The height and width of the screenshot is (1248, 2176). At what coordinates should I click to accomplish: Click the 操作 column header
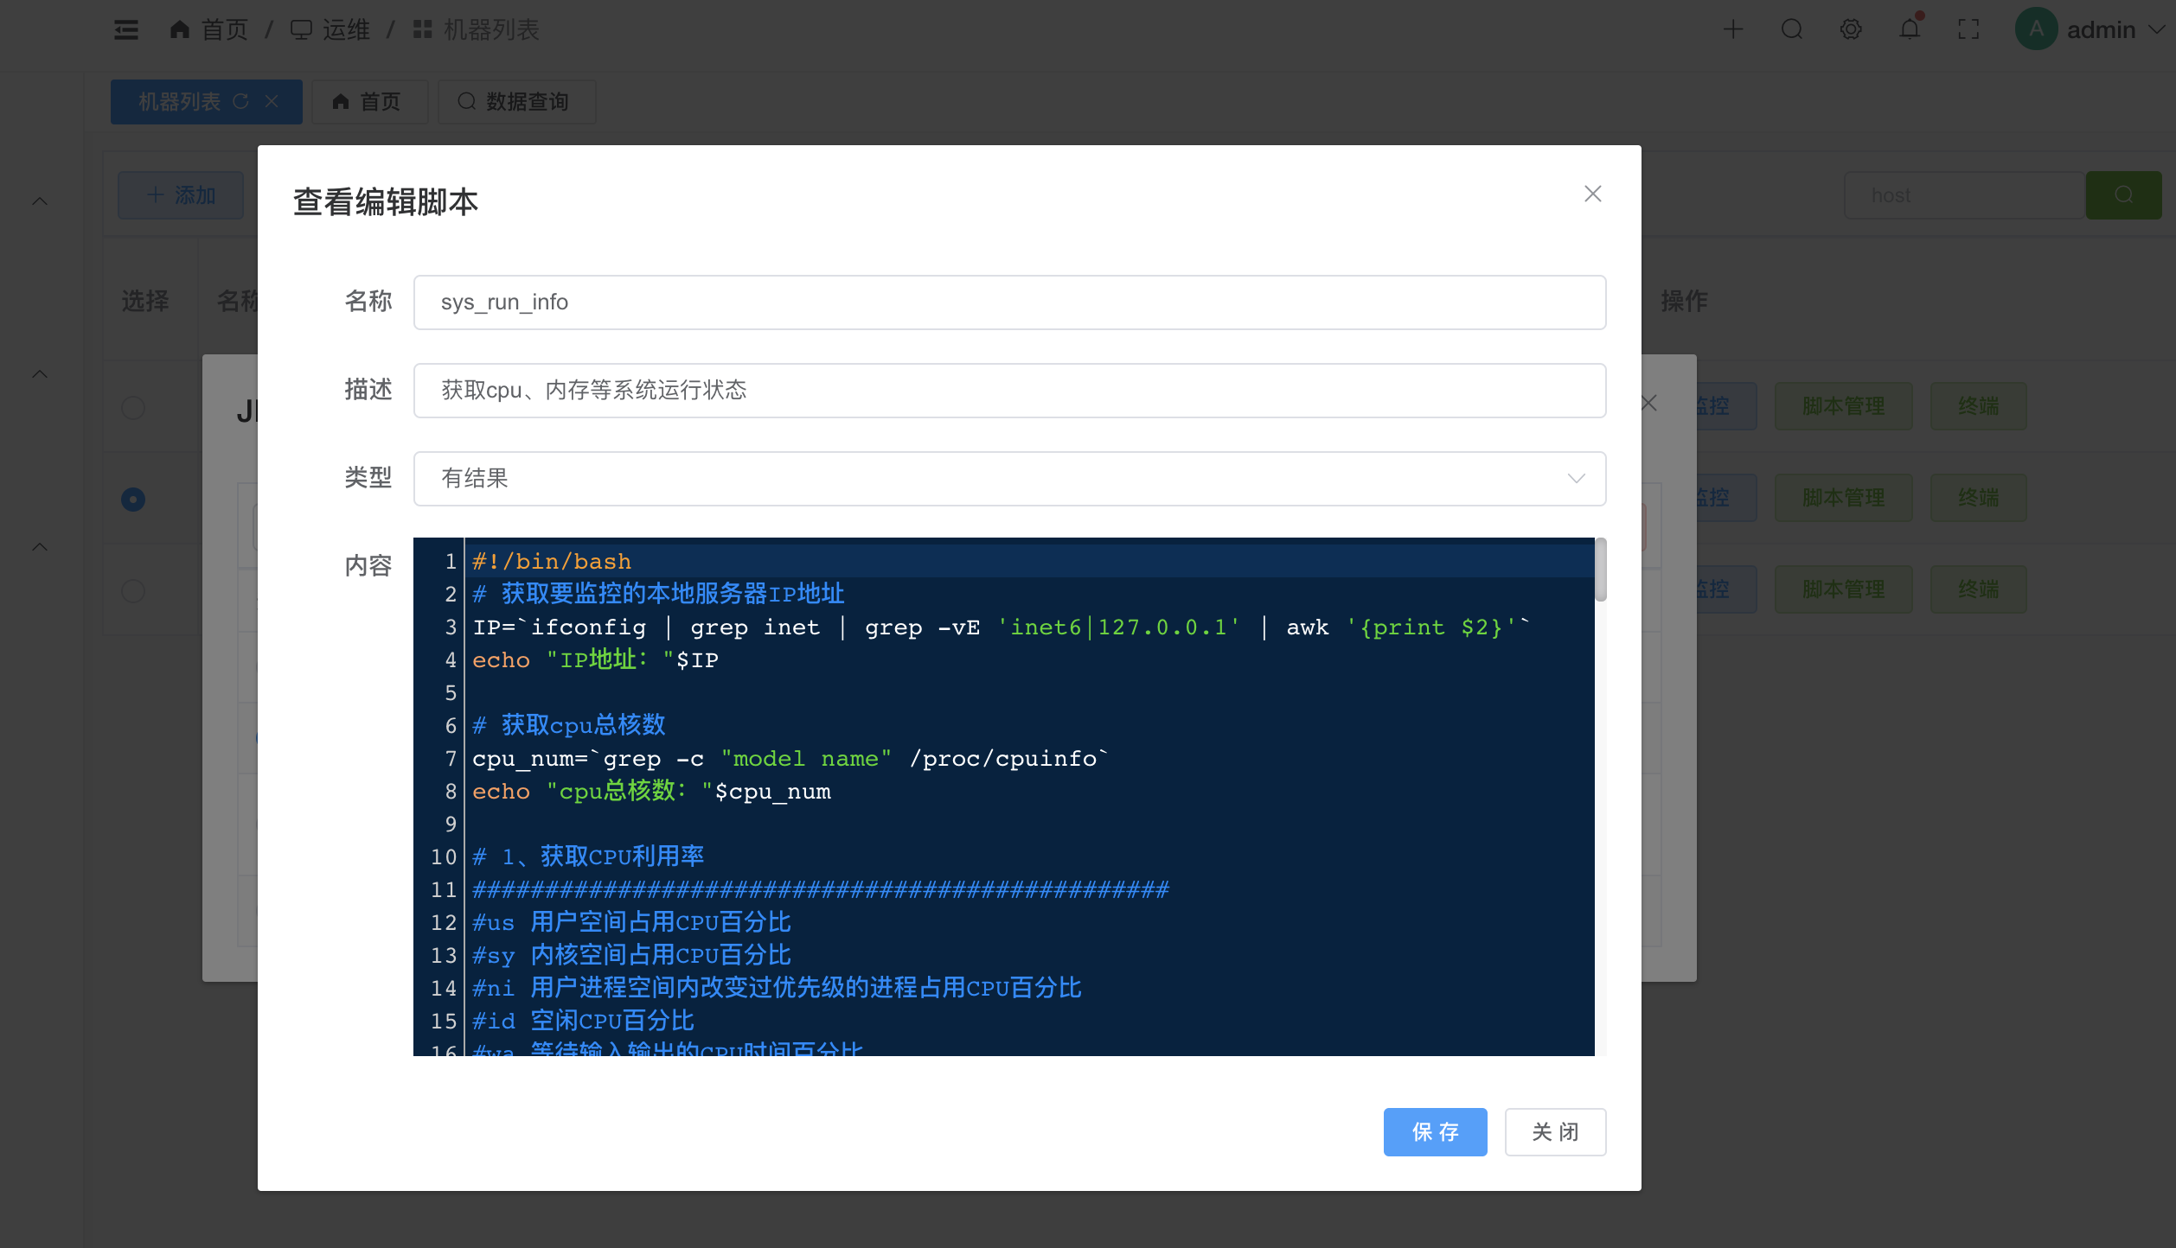[1684, 301]
